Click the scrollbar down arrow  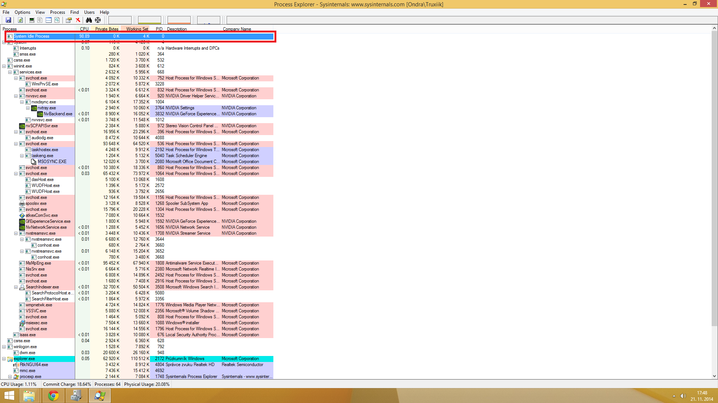click(714, 376)
